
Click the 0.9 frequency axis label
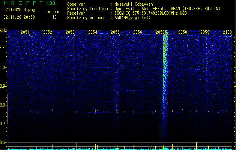point(3,86)
